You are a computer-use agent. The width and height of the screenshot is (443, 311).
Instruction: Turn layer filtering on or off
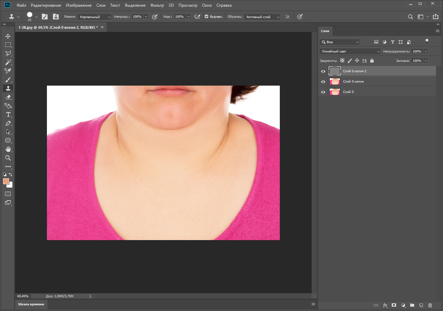click(427, 41)
